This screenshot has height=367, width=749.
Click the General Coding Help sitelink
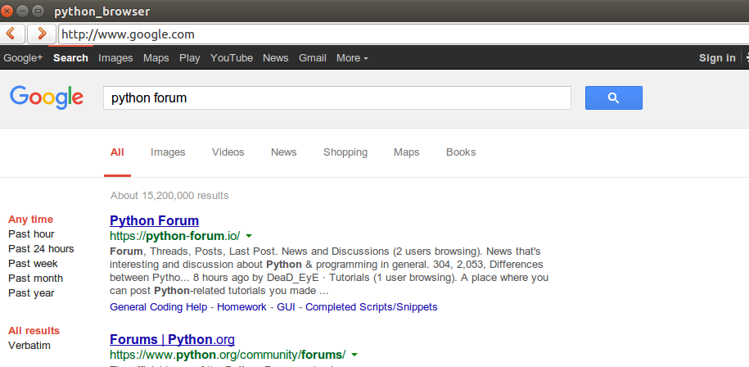(x=159, y=307)
